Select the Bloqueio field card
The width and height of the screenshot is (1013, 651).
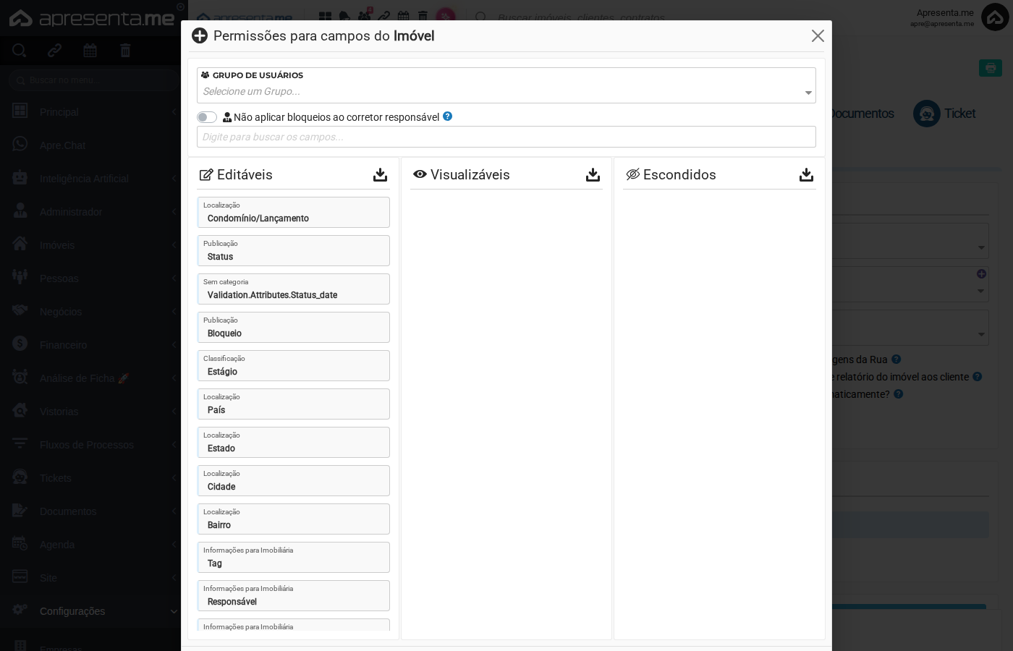point(294,327)
